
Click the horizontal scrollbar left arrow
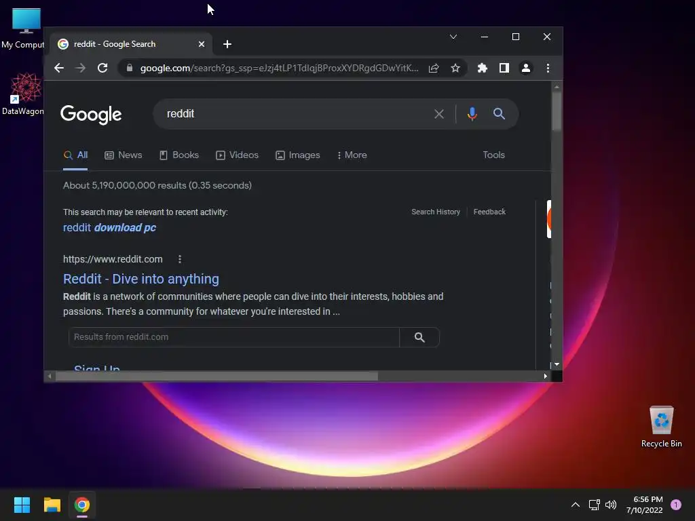point(50,376)
